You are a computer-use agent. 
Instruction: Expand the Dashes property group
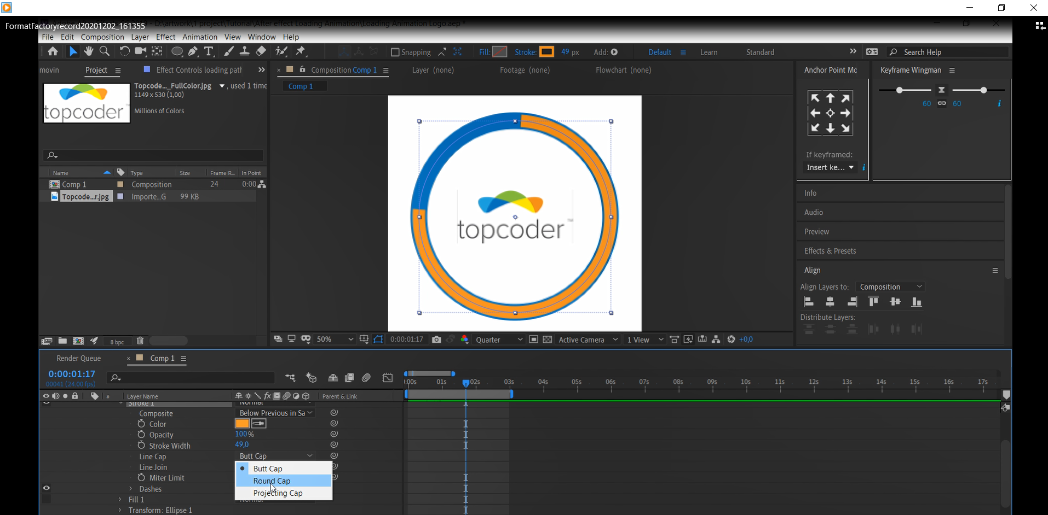(x=131, y=489)
